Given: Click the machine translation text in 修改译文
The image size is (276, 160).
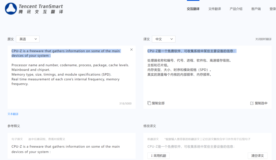Looking at the screenshot, I should (x=191, y=147).
